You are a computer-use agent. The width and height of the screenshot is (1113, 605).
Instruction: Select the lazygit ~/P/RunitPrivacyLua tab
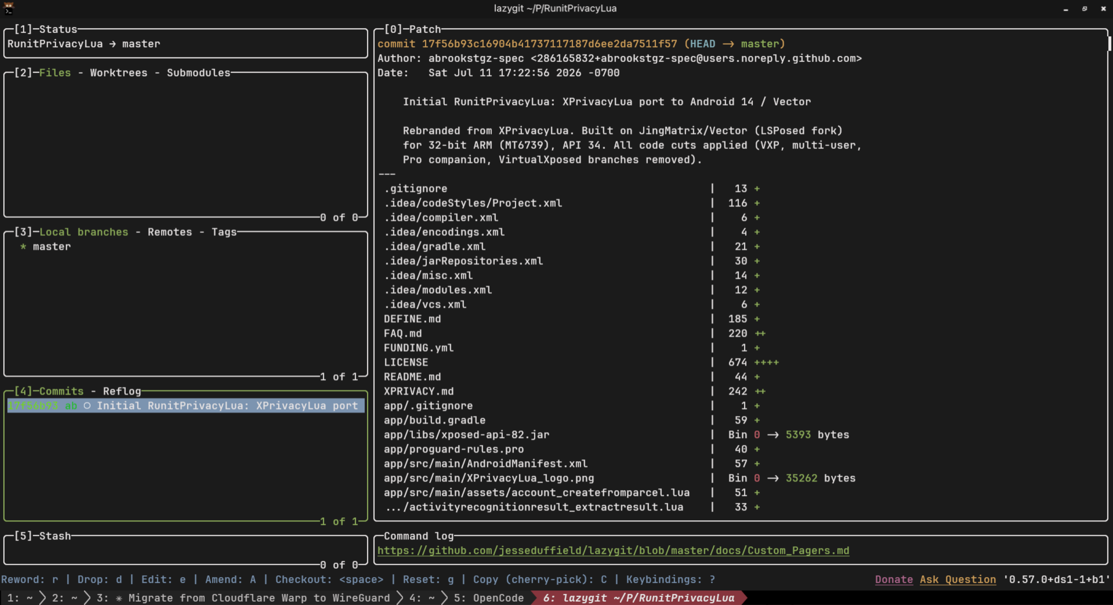click(x=638, y=598)
